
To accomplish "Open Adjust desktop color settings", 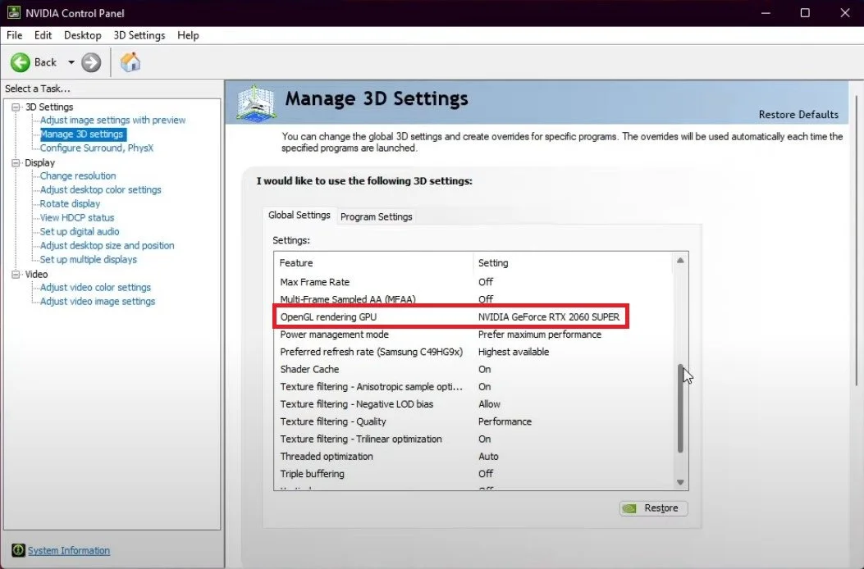I will (101, 189).
